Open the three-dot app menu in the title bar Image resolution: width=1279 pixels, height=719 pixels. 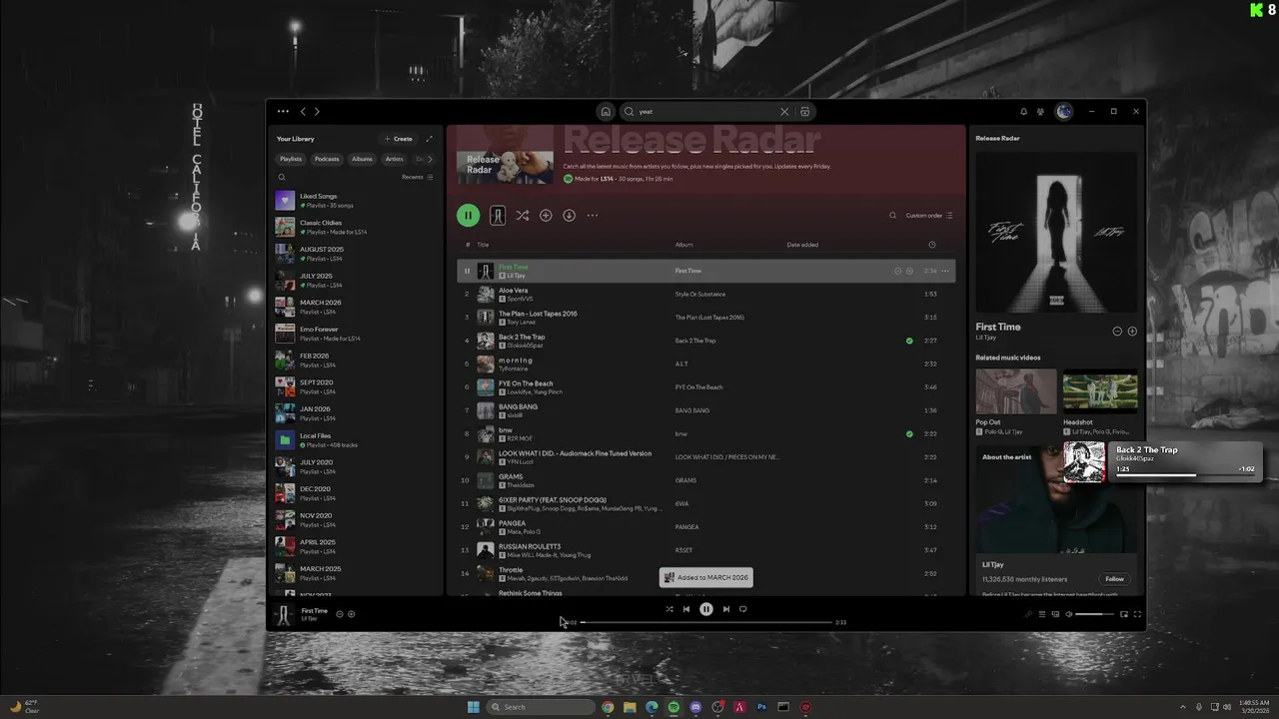pyautogui.click(x=283, y=112)
